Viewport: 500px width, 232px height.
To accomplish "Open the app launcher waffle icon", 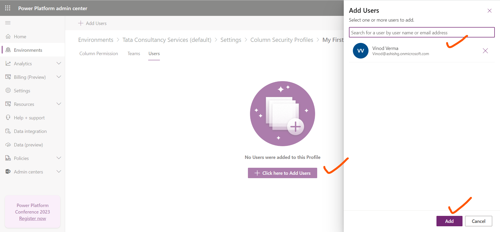I will [8, 8].
